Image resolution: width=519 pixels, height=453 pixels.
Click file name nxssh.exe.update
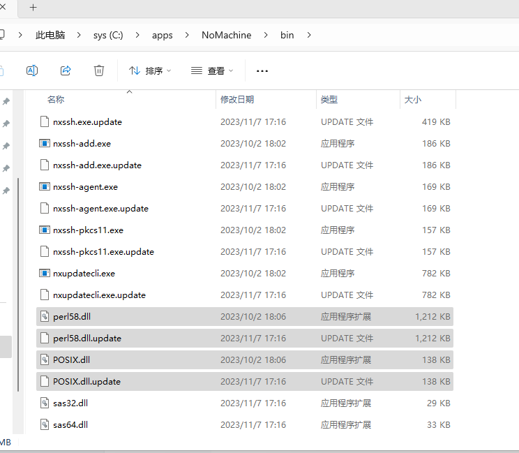tap(87, 122)
